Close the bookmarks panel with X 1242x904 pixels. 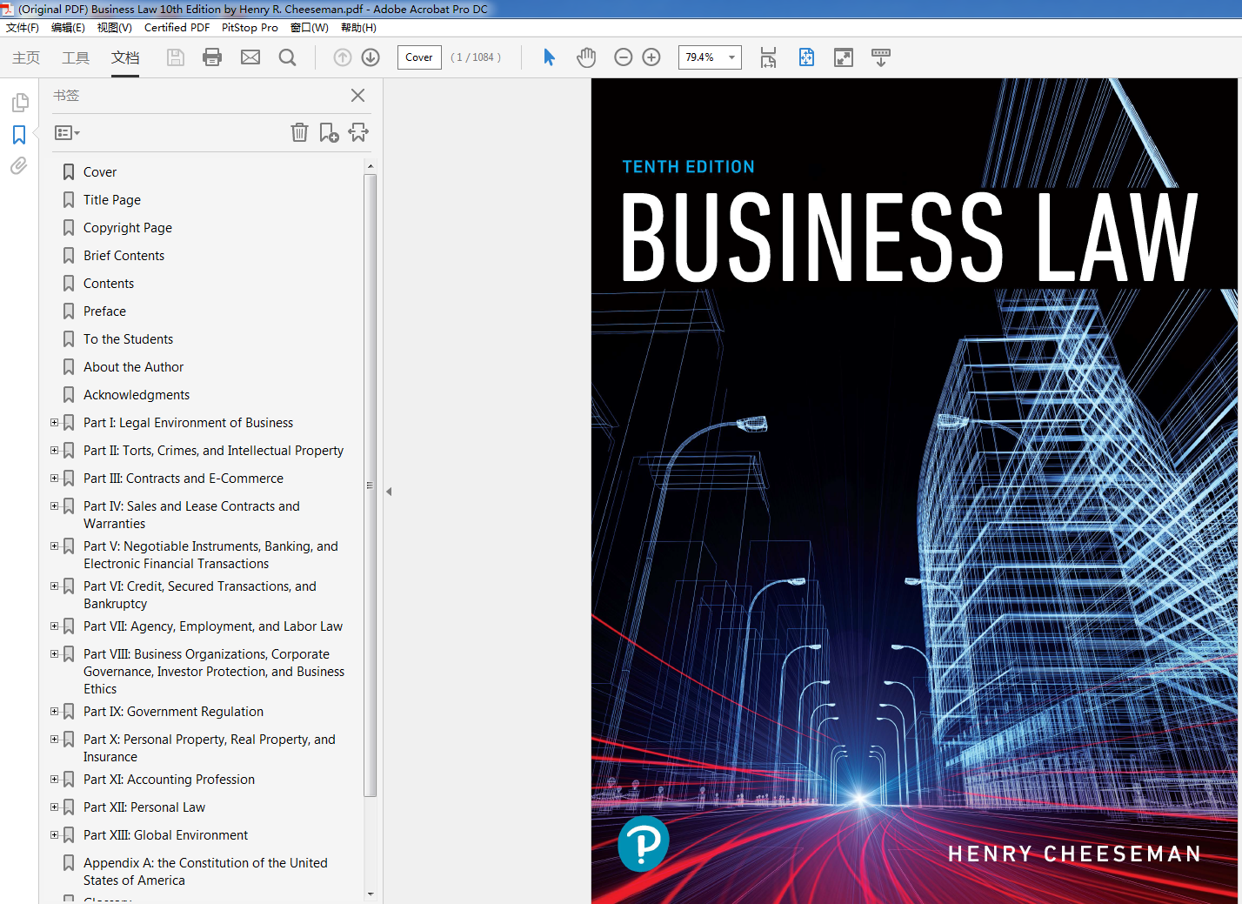click(x=357, y=96)
